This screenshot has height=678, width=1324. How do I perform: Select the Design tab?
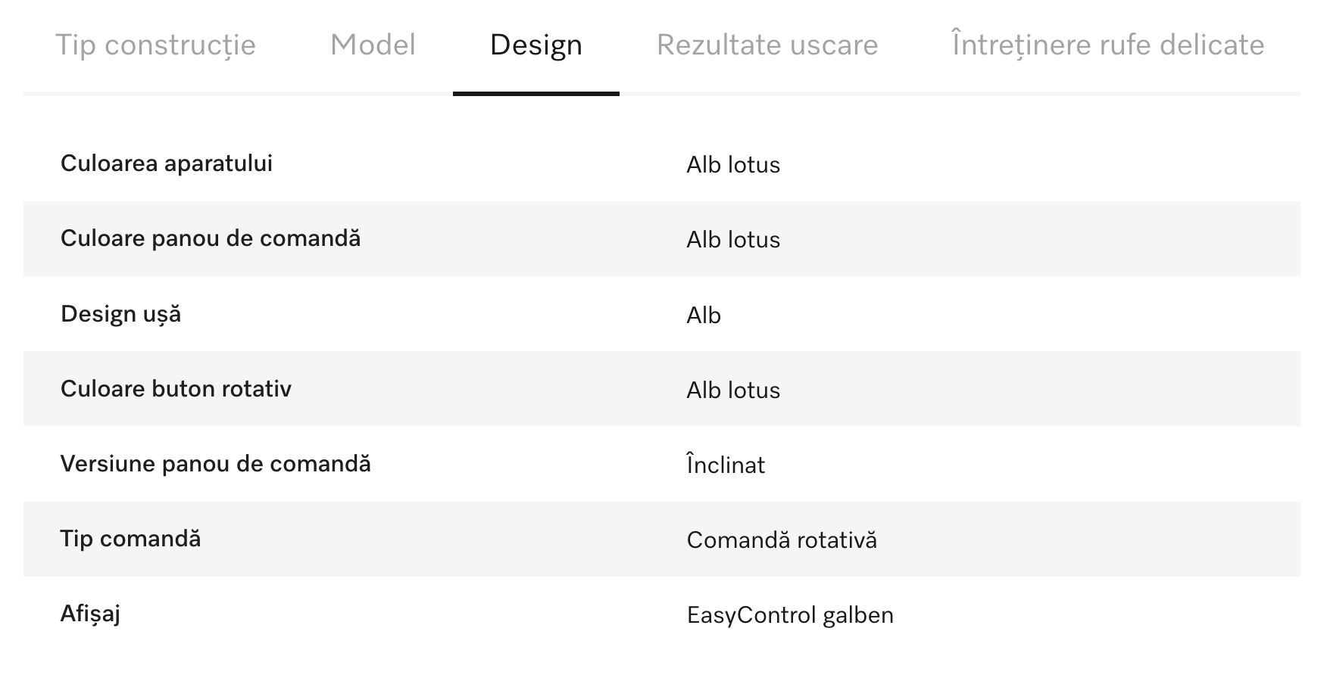(x=536, y=45)
